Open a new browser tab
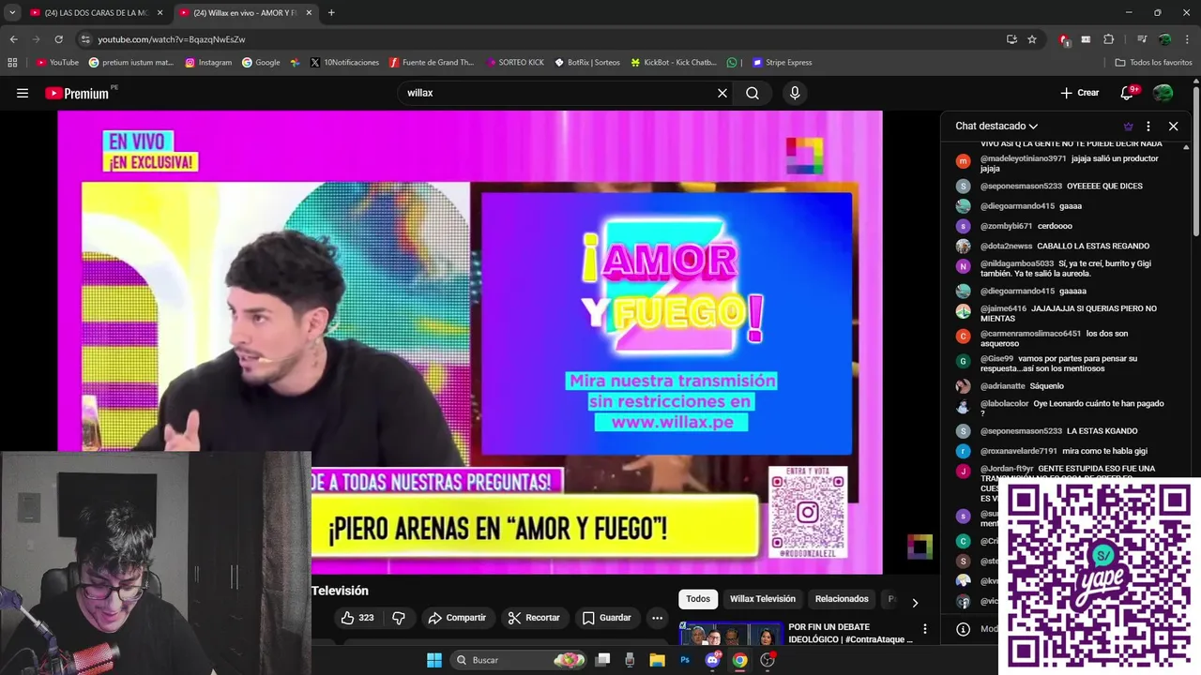The image size is (1201, 675). (x=331, y=12)
